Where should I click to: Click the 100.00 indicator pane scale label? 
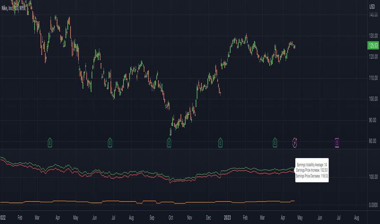tap(373, 177)
